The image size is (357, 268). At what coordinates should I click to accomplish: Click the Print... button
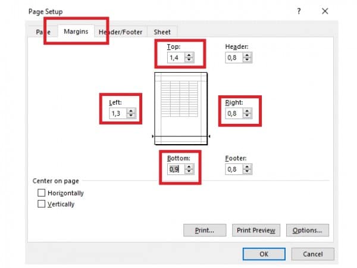click(x=205, y=230)
